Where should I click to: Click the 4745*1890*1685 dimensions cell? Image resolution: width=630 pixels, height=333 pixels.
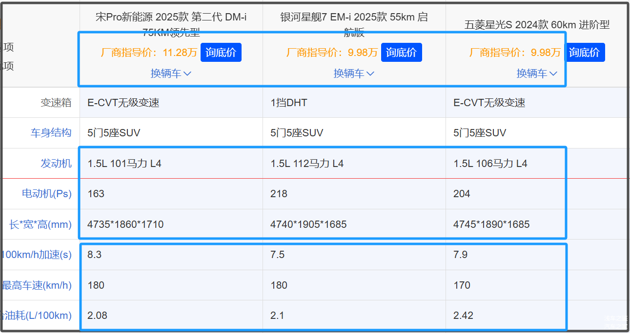[491, 224]
